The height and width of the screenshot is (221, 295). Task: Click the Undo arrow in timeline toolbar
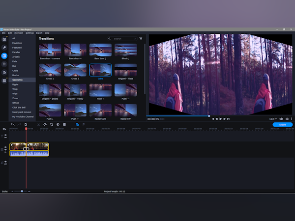pos(13,124)
